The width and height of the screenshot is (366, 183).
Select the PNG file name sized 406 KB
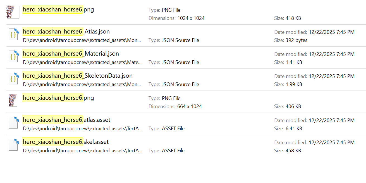tap(58, 98)
